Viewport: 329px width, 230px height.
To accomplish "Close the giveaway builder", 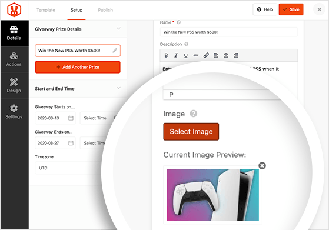I will 320,9.
